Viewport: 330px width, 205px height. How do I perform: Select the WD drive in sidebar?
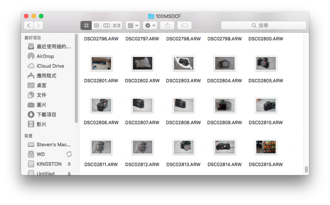click(x=36, y=154)
